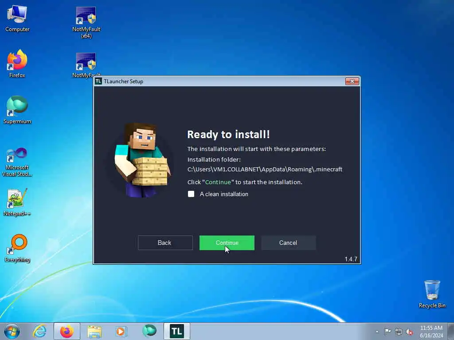
Task: Open the Windows Start menu orb
Action: pyautogui.click(x=12, y=331)
